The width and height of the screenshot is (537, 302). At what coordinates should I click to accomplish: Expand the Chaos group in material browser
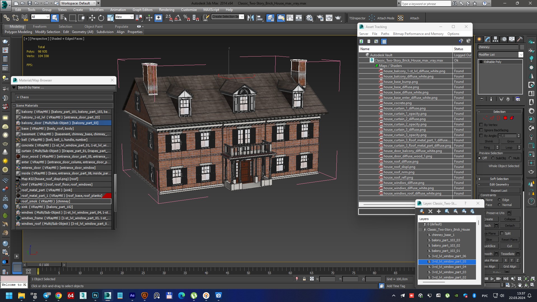click(18, 97)
